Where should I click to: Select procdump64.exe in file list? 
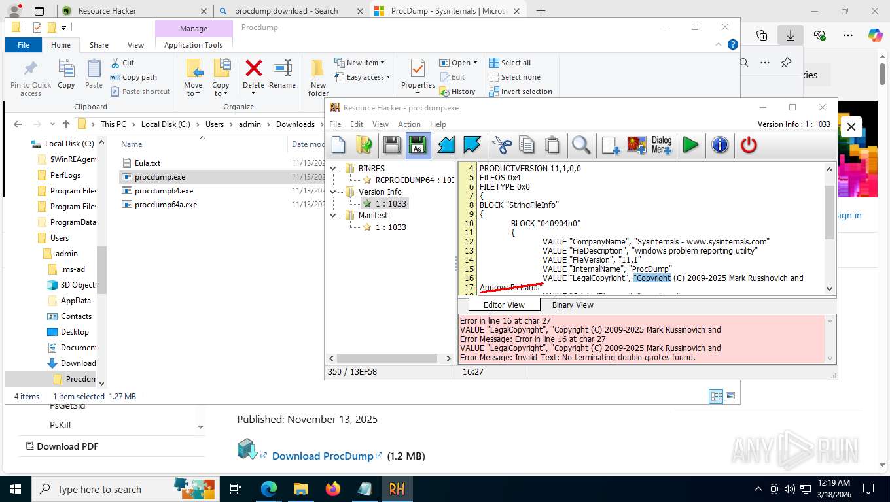pyautogui.click(x=164, y=191)
